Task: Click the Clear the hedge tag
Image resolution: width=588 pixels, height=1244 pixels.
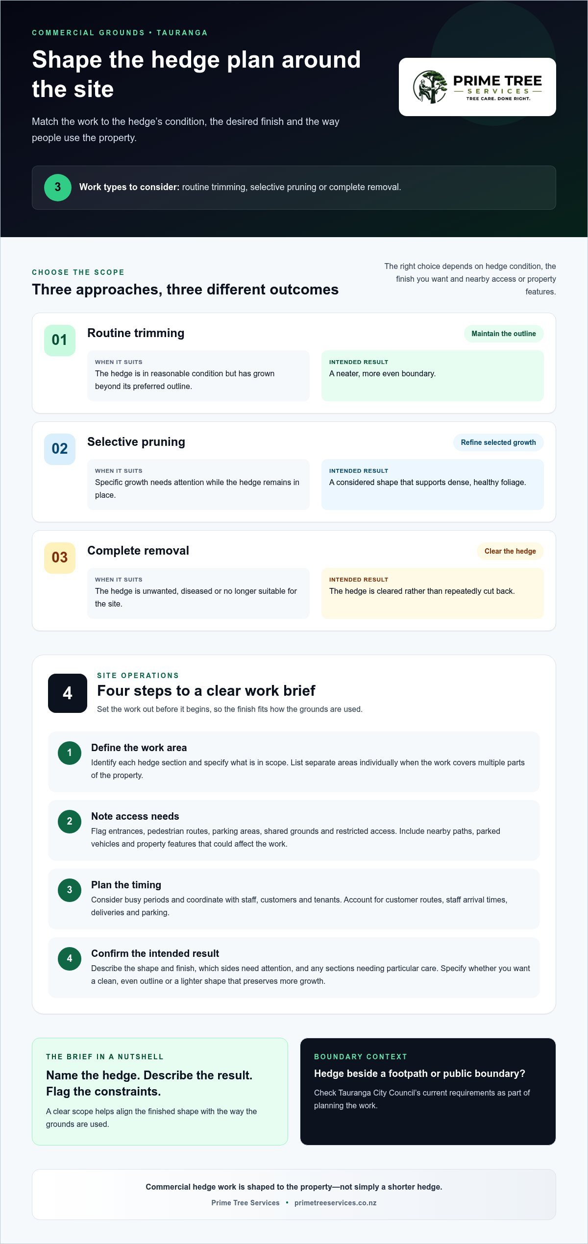Action: (x=510, y=551)
